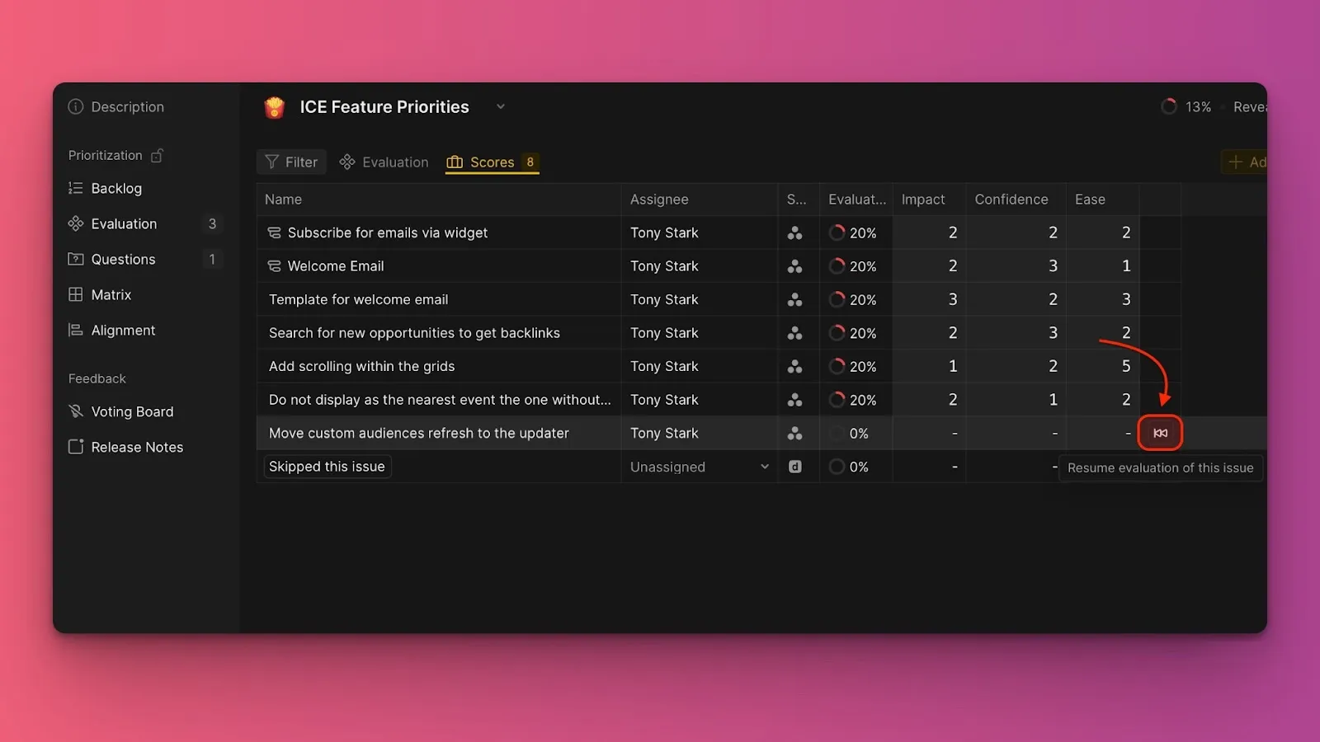Click the popcorn emoji board icon
Viewport: 1320px width, 742px height.
pyautogui.click(x=275, y=107)
